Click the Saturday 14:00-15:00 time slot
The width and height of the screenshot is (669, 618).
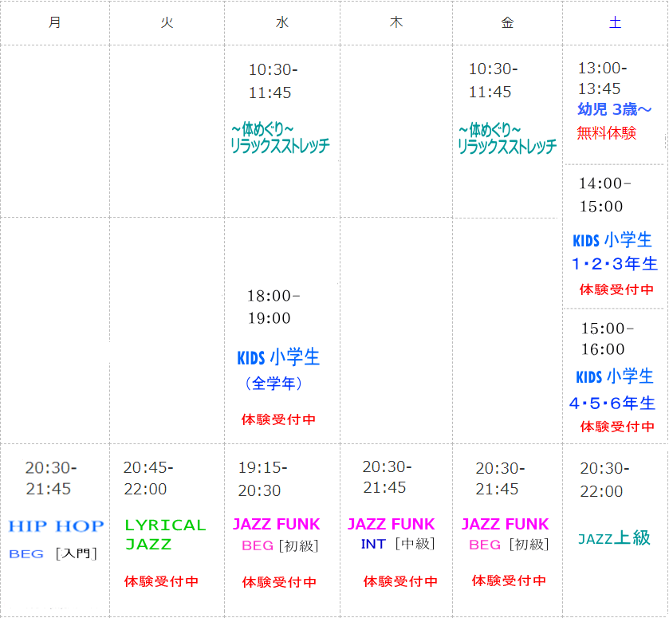click(x=604, y=195)
